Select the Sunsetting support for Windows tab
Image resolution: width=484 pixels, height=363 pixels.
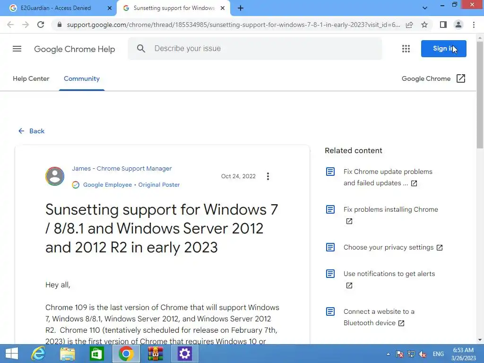click(173, 8)
